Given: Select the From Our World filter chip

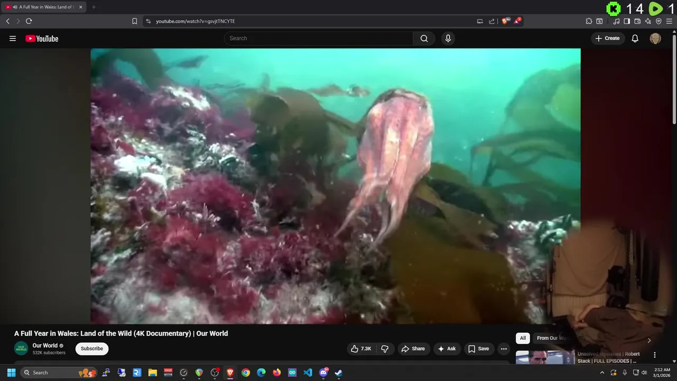Looking at the screenshot, I should click(x=551, y=338).
